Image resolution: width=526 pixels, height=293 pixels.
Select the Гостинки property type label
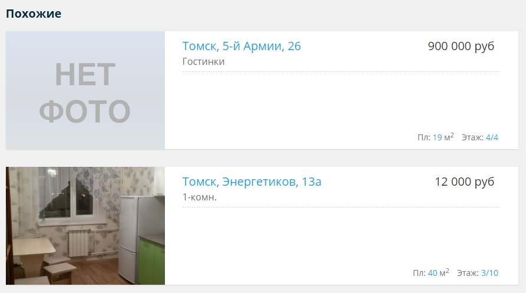click(203, 62)
